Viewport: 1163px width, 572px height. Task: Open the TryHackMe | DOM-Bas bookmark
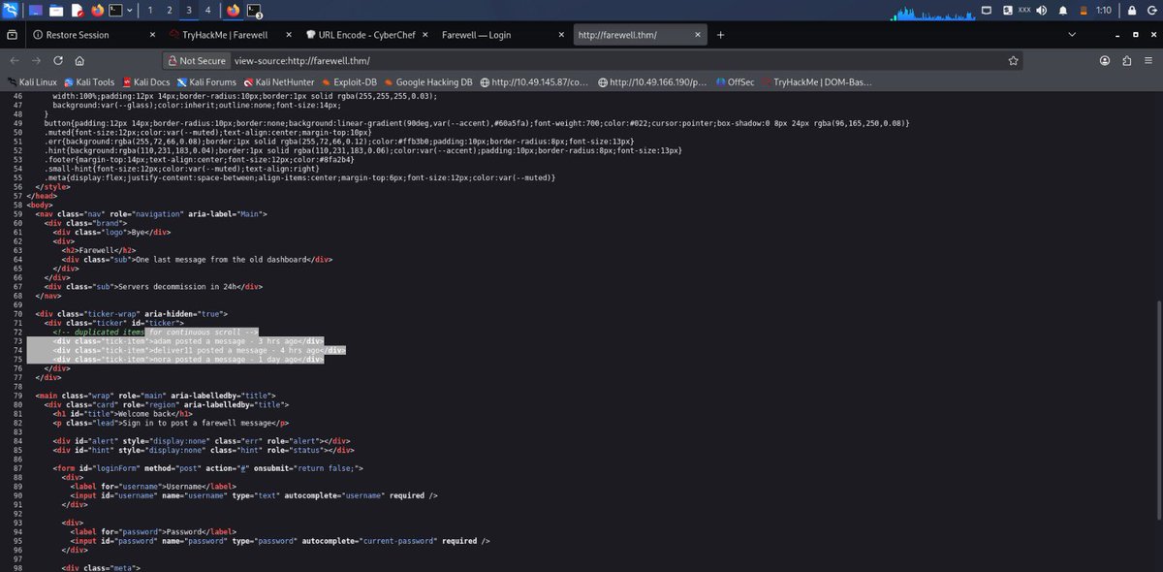pyautogui.click(x=816, y=82)
